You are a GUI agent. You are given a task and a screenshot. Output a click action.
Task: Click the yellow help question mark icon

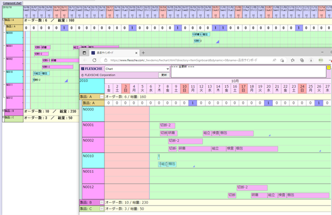(329, 67)
